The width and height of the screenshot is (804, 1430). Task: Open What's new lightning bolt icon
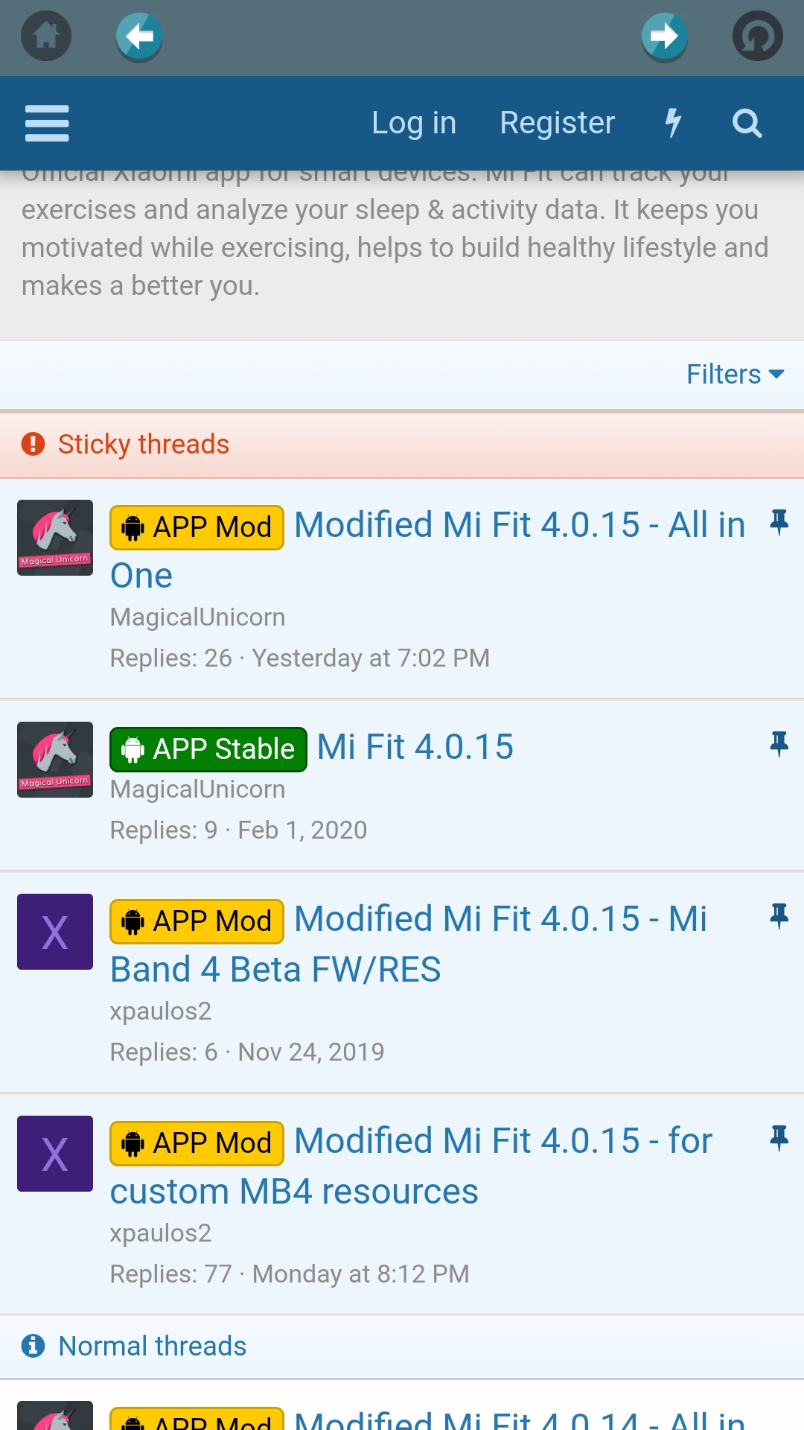point(673,123)
